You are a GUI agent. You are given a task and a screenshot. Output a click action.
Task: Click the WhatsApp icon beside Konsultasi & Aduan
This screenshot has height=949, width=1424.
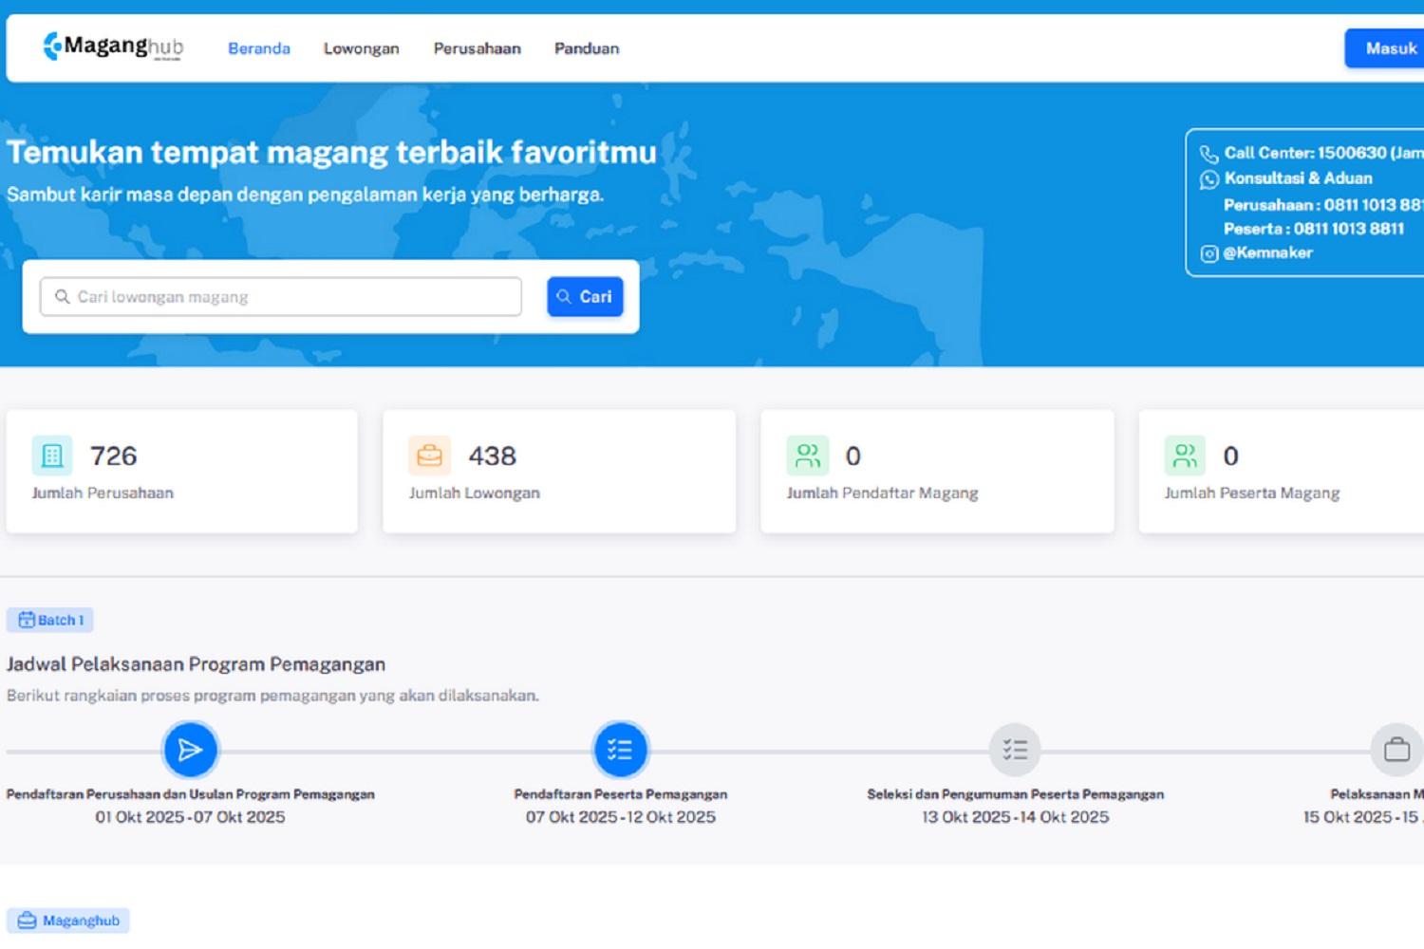(1209, 178)
